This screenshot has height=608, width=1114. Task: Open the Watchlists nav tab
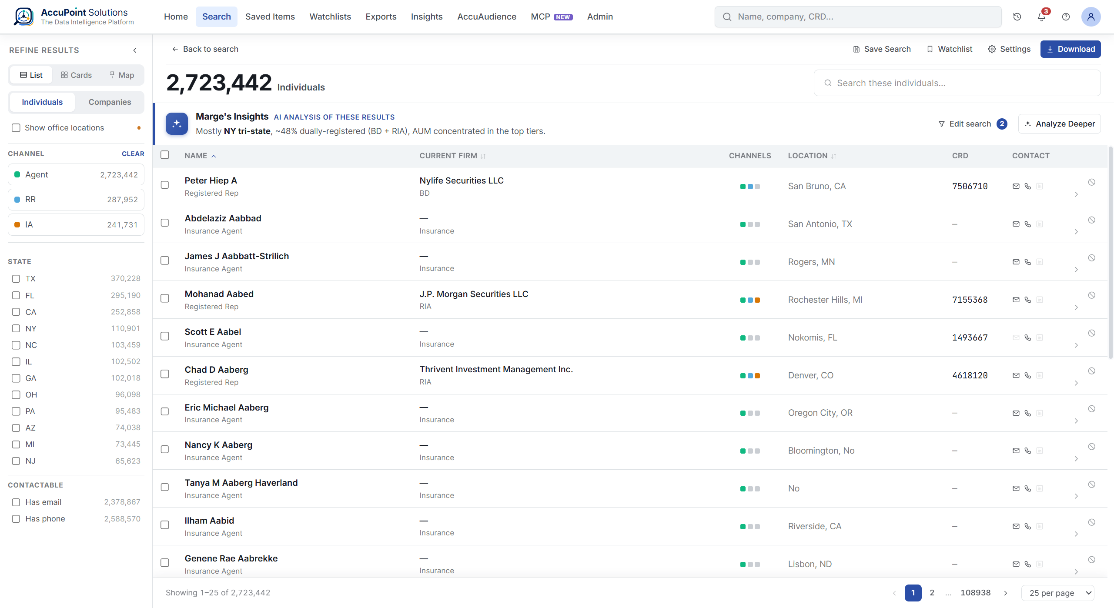pyautogui.click(x=330, y=17)
